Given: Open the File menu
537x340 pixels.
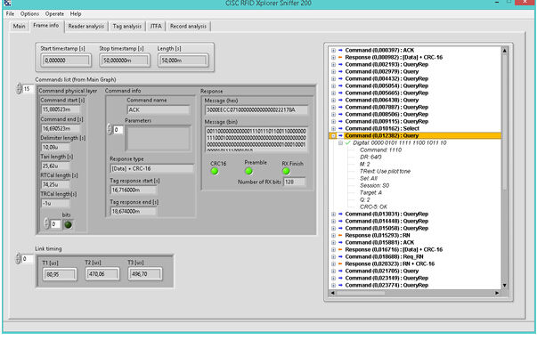Looking at the screenshot, I should (x=10, y=13).
